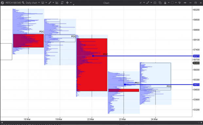This screenshot has width=203, height=125.
Task: Open the Daily chart timeframe dropdown
Action: [x=33, y=3]
